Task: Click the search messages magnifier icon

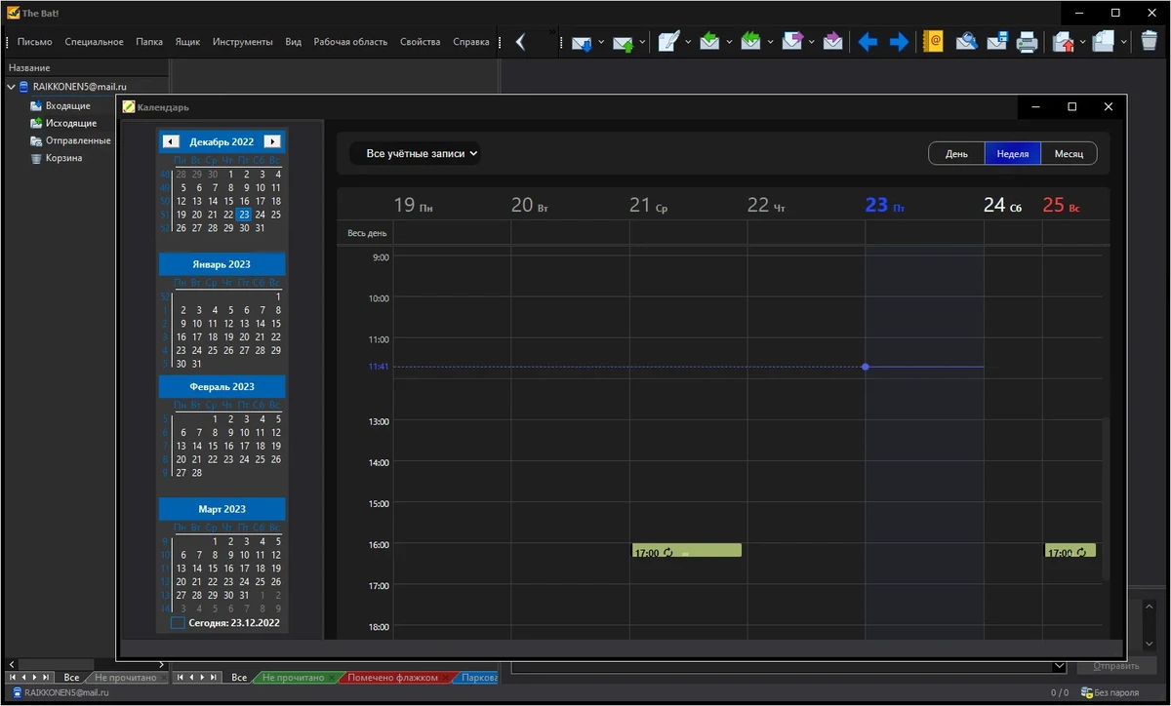Action: pos(966,42)
